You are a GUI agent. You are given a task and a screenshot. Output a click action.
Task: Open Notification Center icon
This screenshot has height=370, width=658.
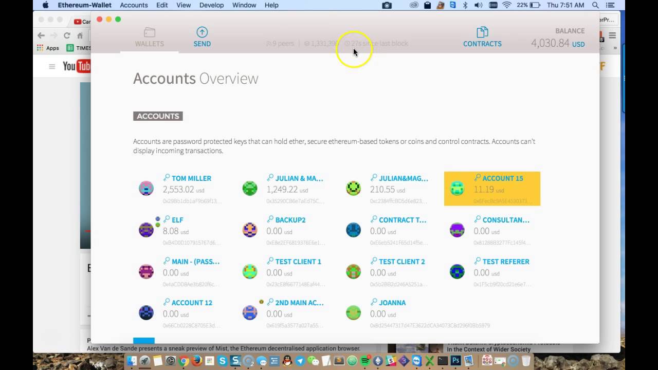[x=611, y=5]
